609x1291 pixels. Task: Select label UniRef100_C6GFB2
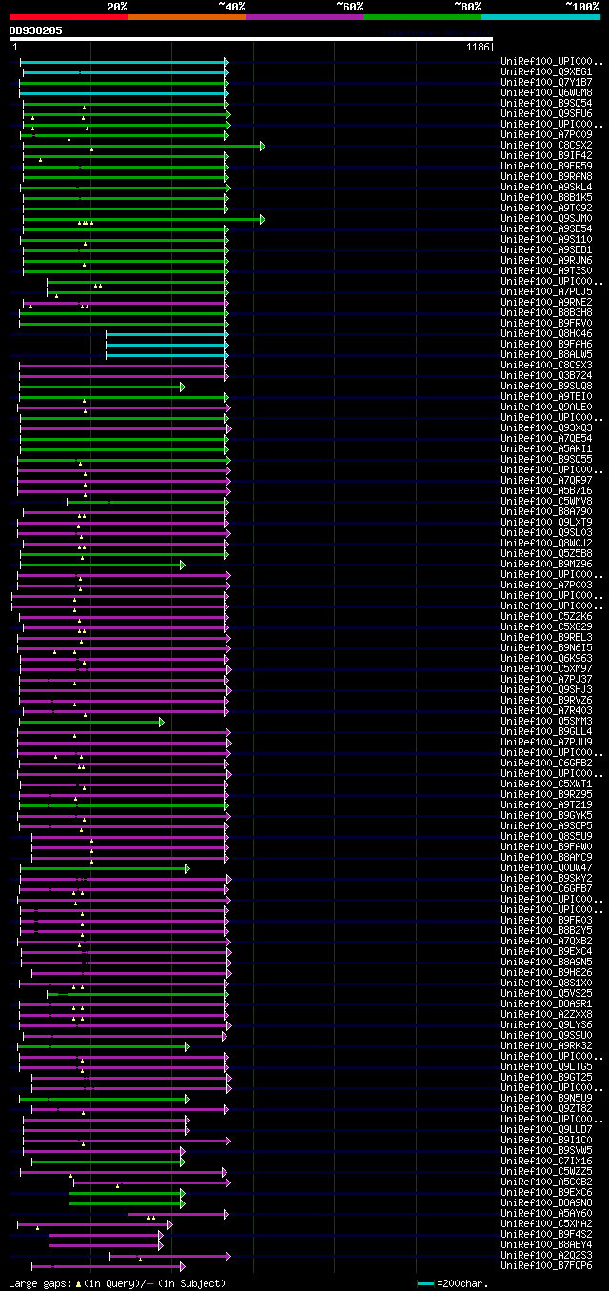coord(546,764)
